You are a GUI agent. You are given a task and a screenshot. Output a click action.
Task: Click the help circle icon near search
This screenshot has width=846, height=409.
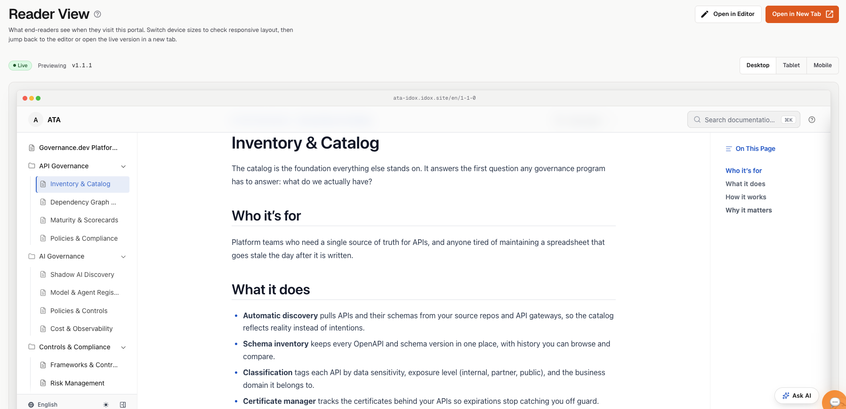click(812, 120)
